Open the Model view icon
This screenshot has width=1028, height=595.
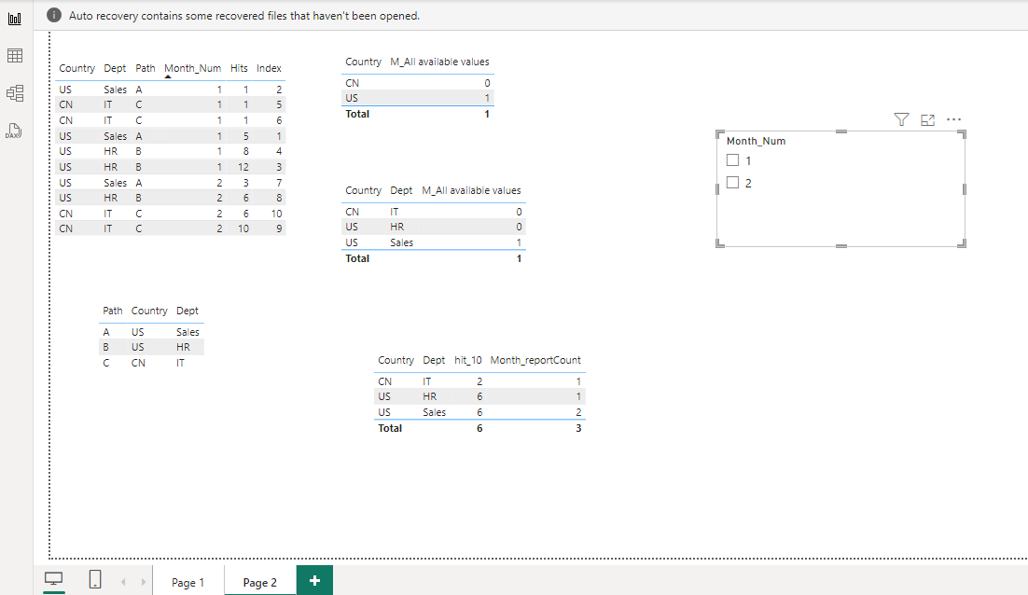(14, 93)
